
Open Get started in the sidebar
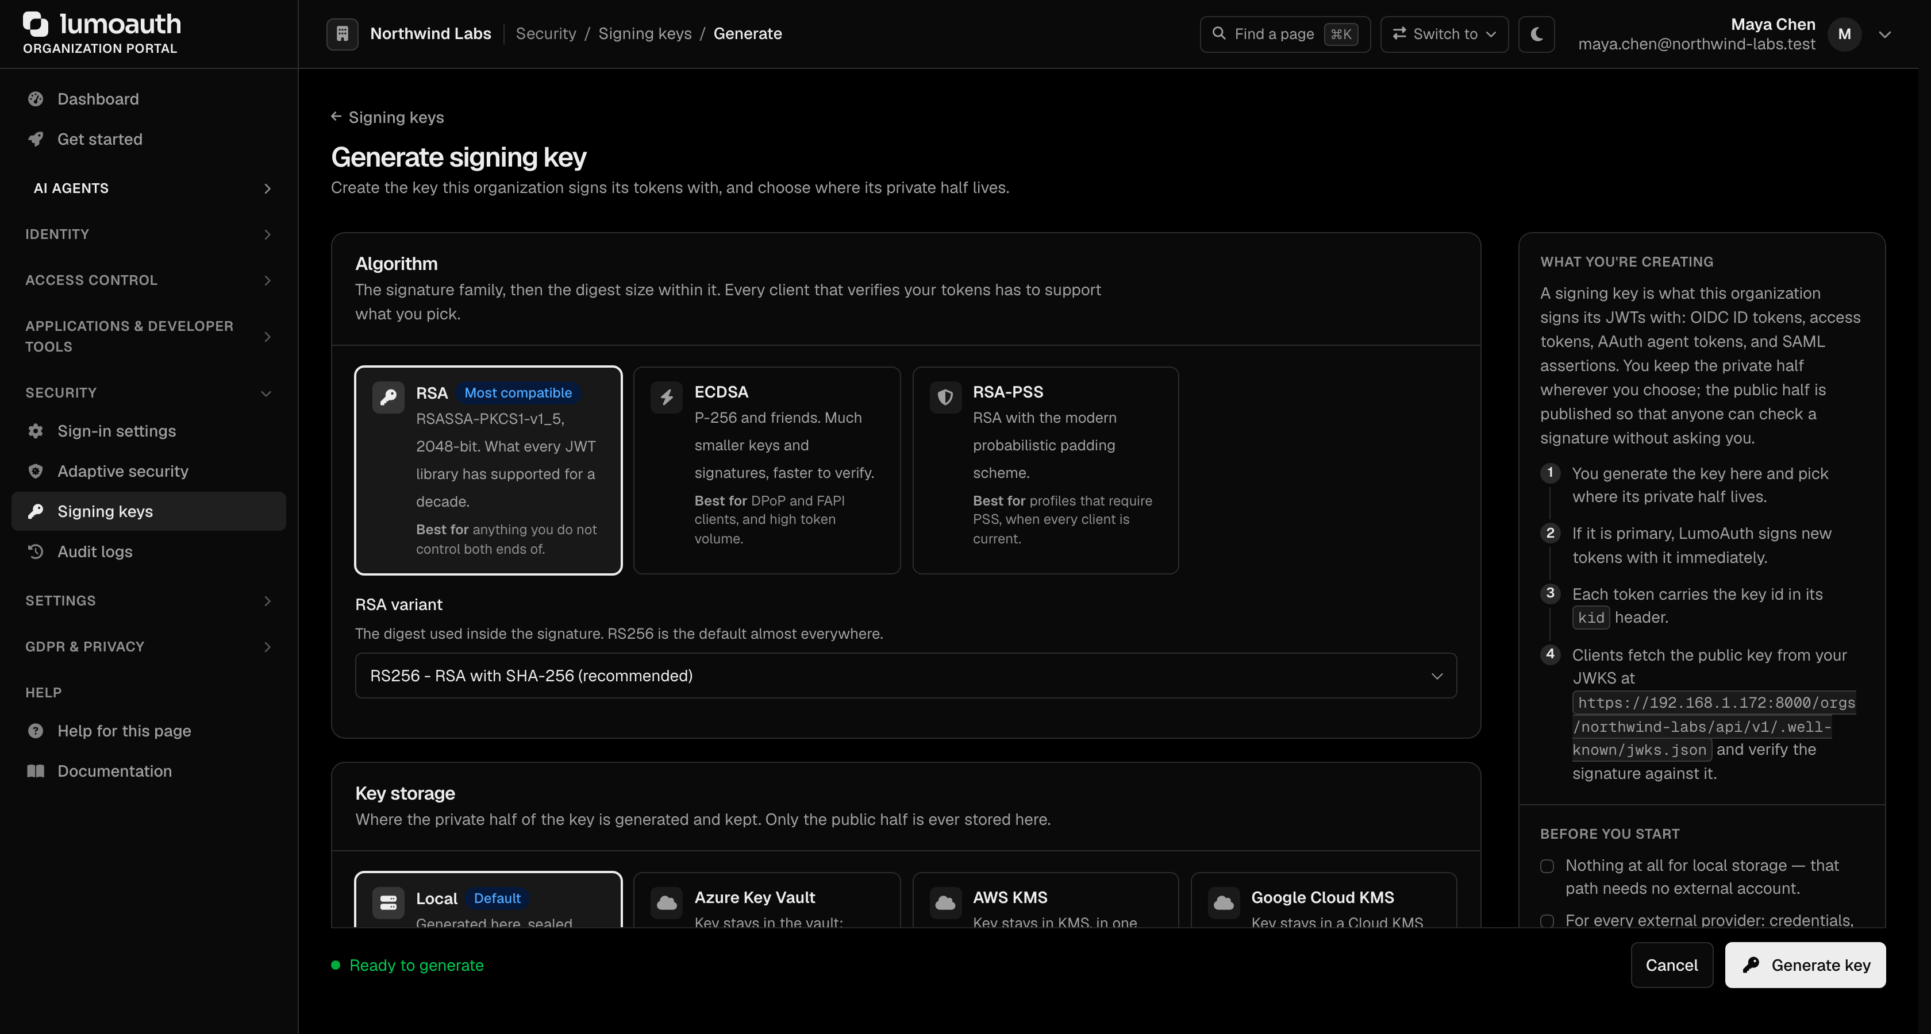(x=148, y=140)
